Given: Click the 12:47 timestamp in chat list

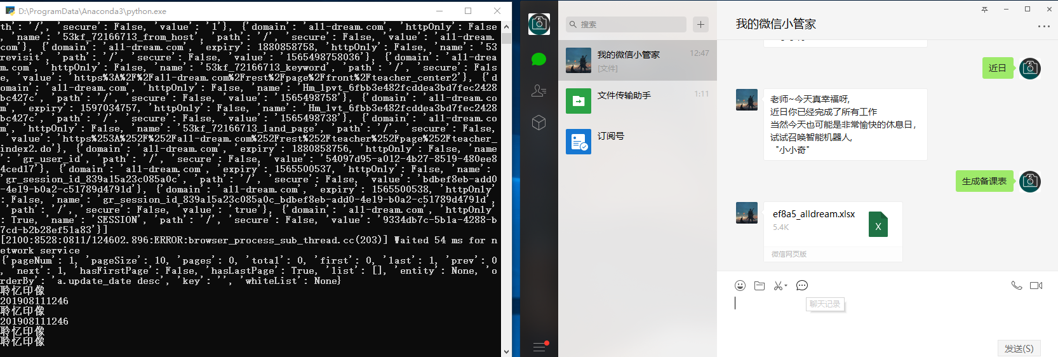Looking at the screenshot, I should click(x=699, y=53).
